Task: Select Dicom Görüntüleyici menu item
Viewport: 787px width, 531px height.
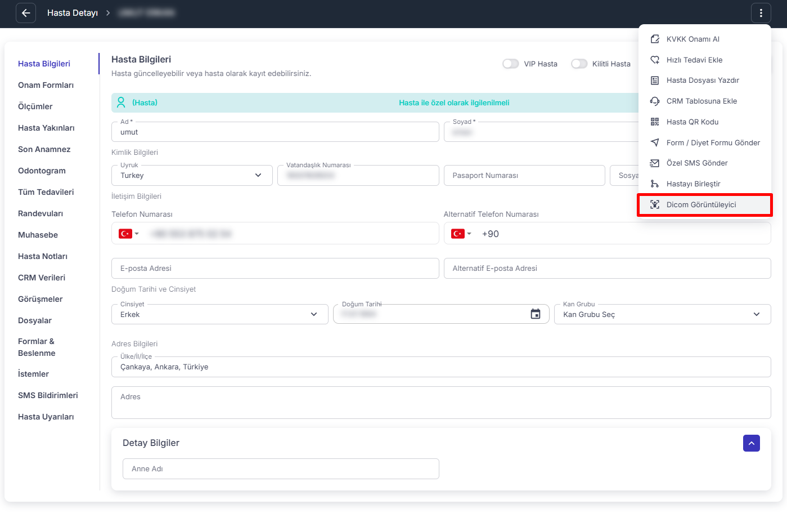Action: [705, 204]
